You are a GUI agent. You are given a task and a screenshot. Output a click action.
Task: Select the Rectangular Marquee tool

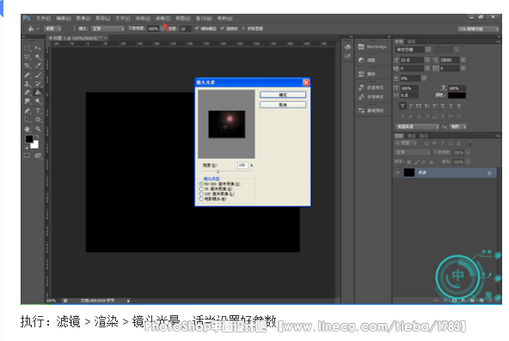click(28, 48)
